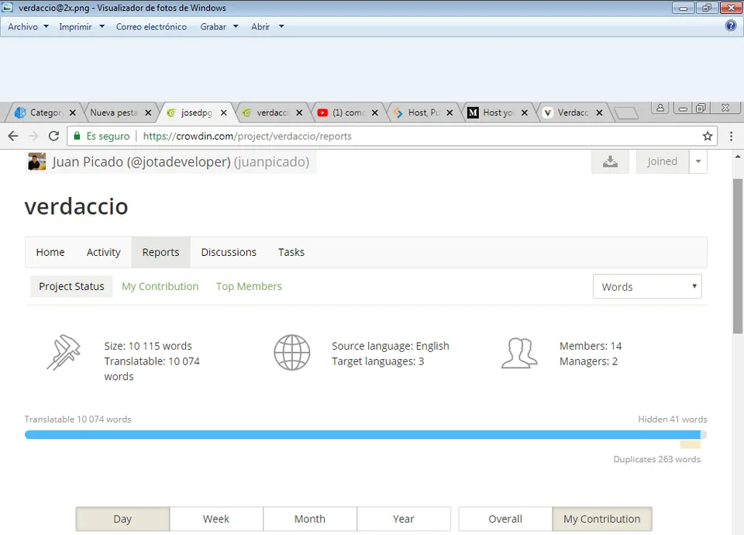Close the YouTube (1) como tab
The height and width of the screenshot is (535, 744).
coord(375,113)
